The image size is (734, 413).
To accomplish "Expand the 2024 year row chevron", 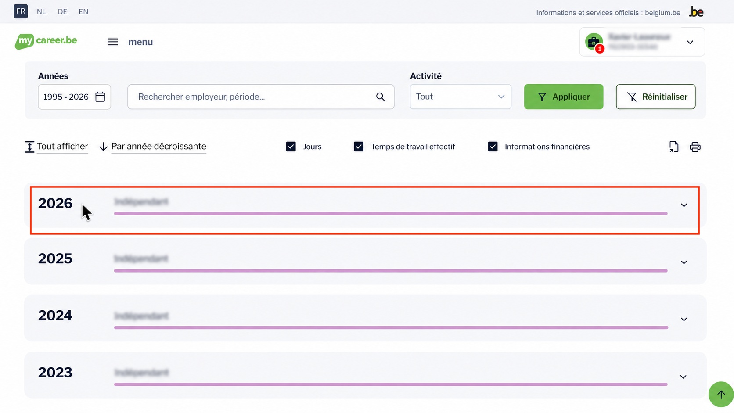I will (684, 319).
